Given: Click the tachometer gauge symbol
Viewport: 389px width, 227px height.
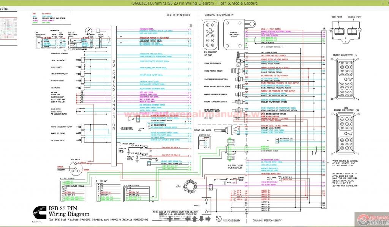Looking at the screenshot, I should [x=89, y=31].
